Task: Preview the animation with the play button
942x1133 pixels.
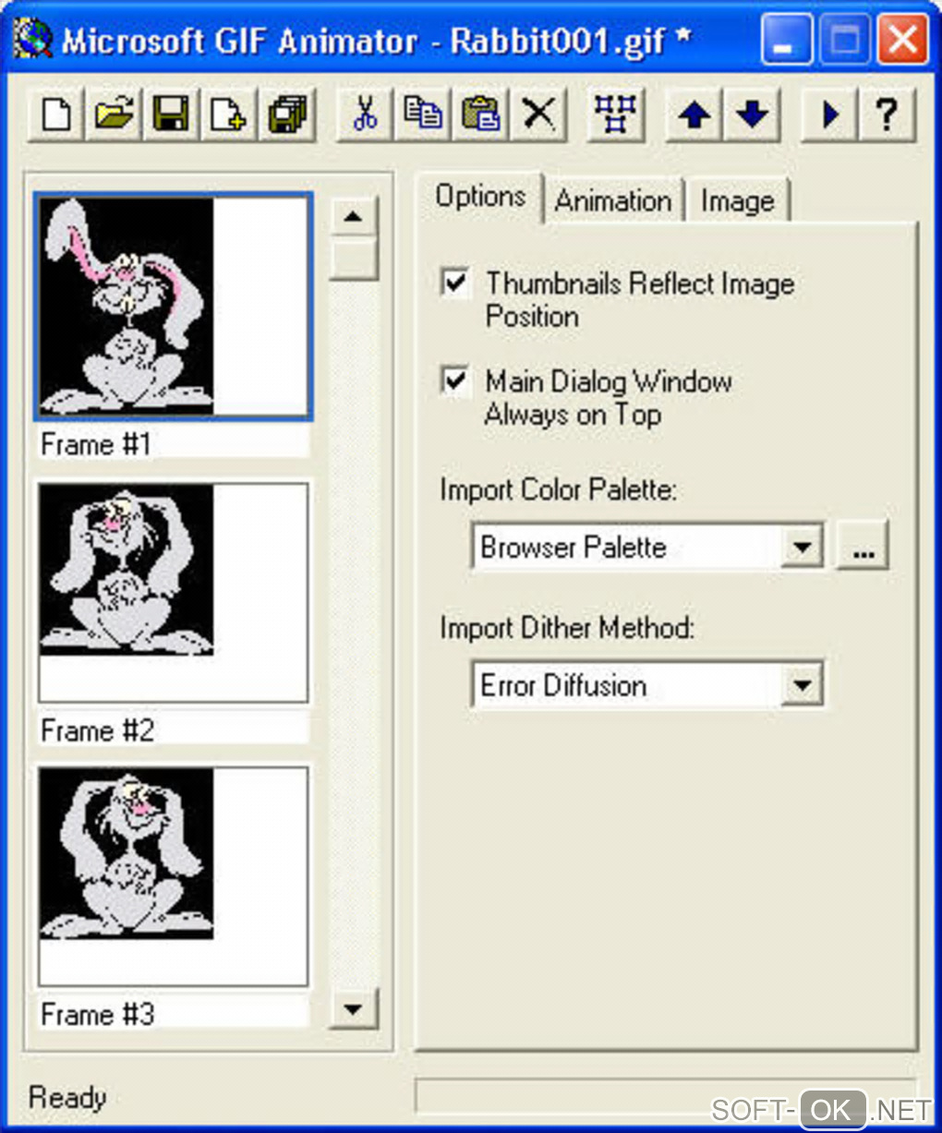Action: pyautogui.click(x=829, y=115)
